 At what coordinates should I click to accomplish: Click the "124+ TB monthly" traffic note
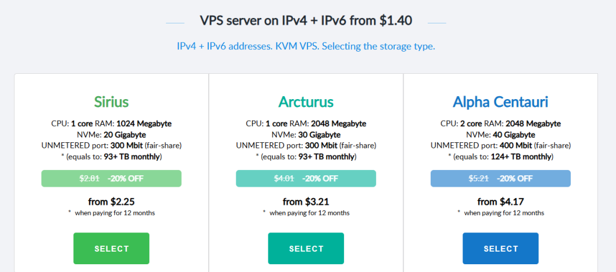click(500, 156)
